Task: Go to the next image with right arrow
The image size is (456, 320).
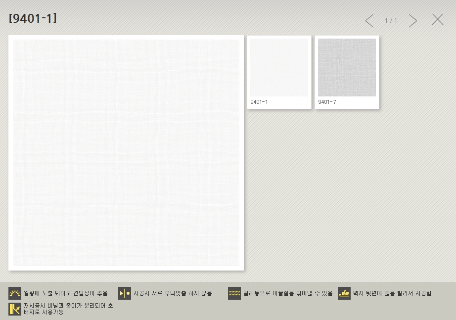Action: pos(412,20)
